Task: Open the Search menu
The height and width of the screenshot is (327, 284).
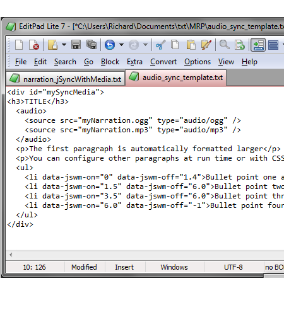Action: click(65, 62)
